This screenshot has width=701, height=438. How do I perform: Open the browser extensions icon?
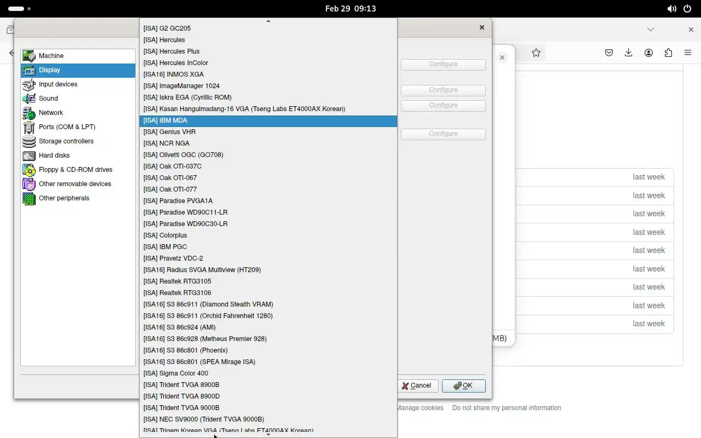click(668, 53)
